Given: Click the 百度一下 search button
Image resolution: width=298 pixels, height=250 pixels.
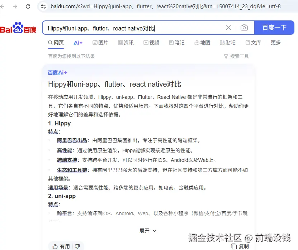Looking at the screenshot, I should [x=274, y=28].
